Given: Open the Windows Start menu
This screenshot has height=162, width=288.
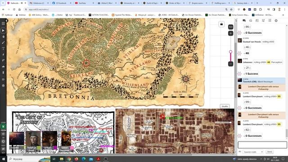Looking at the screenshot, I should click(4, 159).
